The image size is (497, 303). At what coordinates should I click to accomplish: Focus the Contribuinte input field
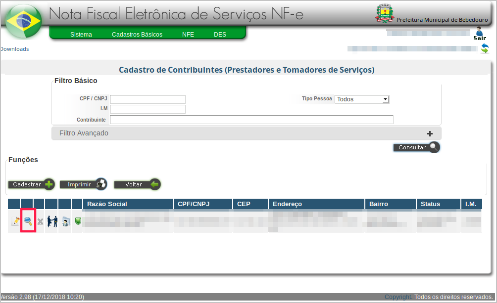coord(251,120)
